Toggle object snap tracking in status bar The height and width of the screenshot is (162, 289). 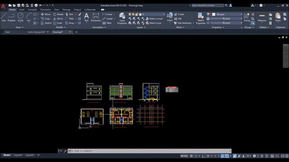(x=223, y=156)
